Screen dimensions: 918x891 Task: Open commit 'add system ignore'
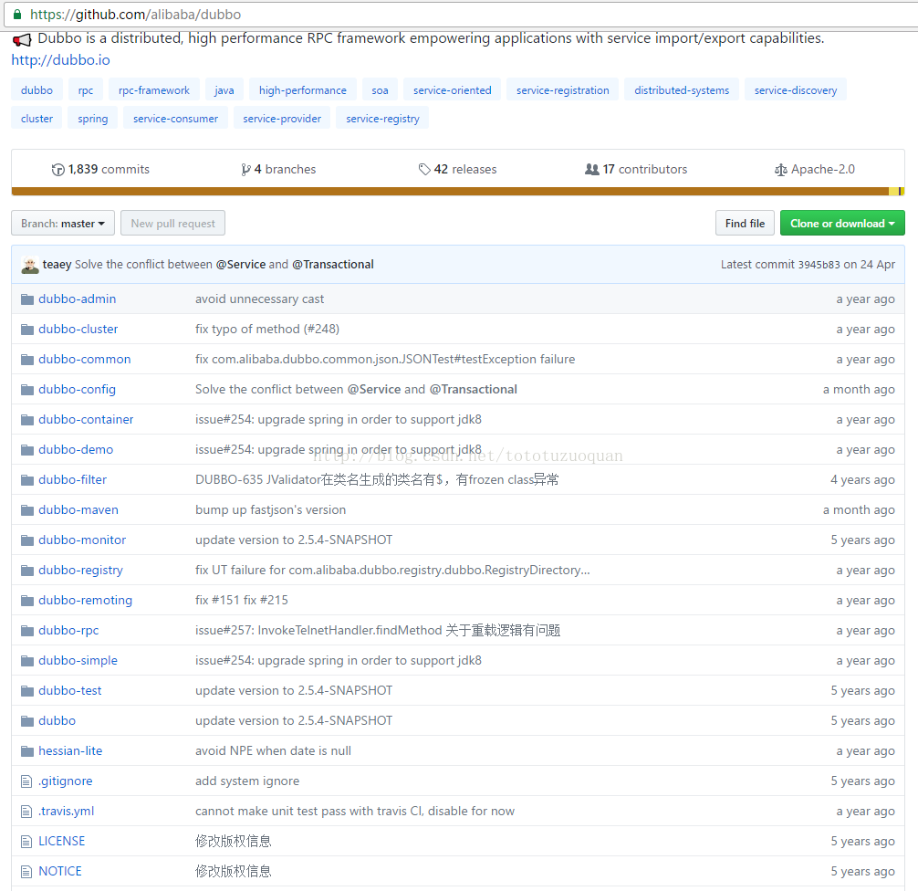247,781
